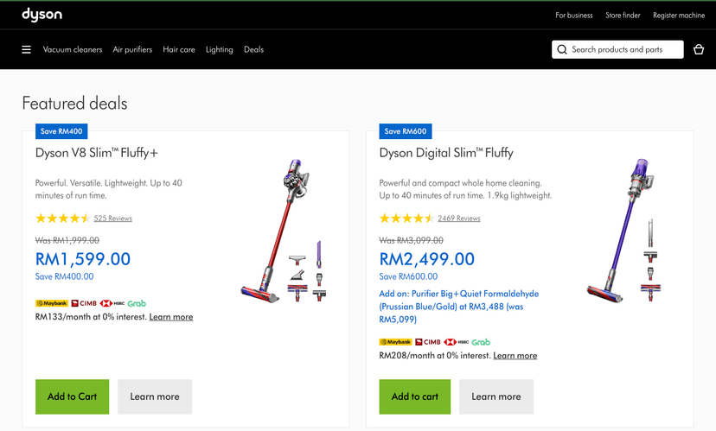The image size is (716, 431).
Task: Add Dyson V8 Slim Fluffy+ to cart
Action: click(72, 396)
